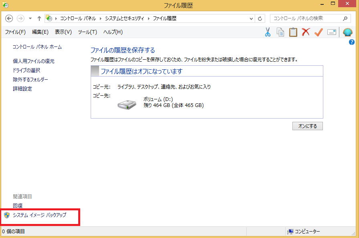This screenshot has width=359, height=238.
Task: Click the red X Delete icon
Action: click(x=306, y=32)
